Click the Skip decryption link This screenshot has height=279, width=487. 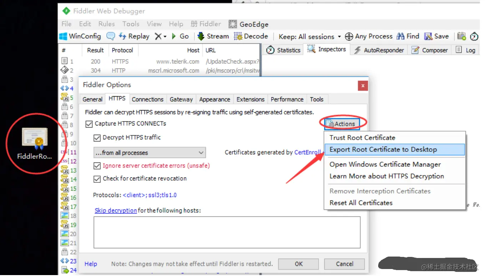(116, 211)
